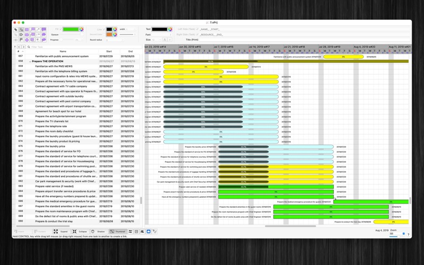Click the Expand button

click(x=61, y=232)
